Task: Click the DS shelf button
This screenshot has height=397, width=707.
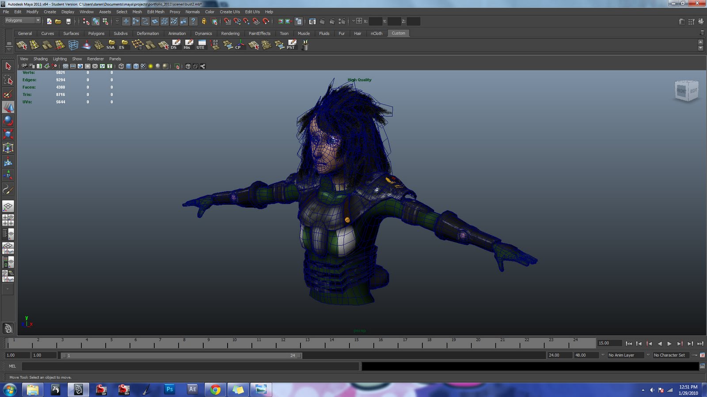Action: click(x=175, y=45)
